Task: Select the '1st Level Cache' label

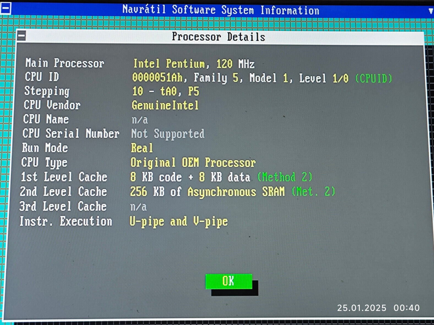Action: [64, 177]
